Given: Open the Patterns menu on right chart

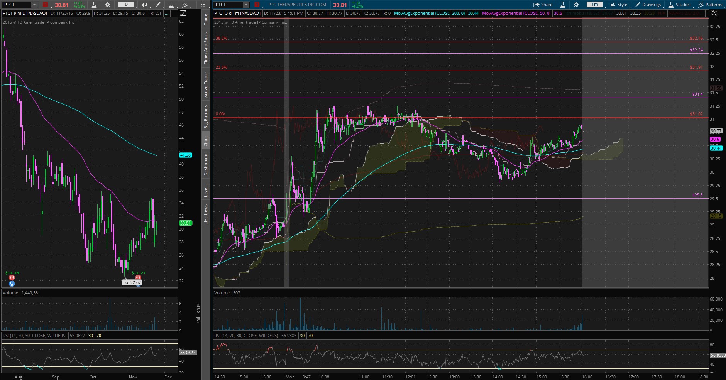Looking at the screenshot, I should (710, 5).
